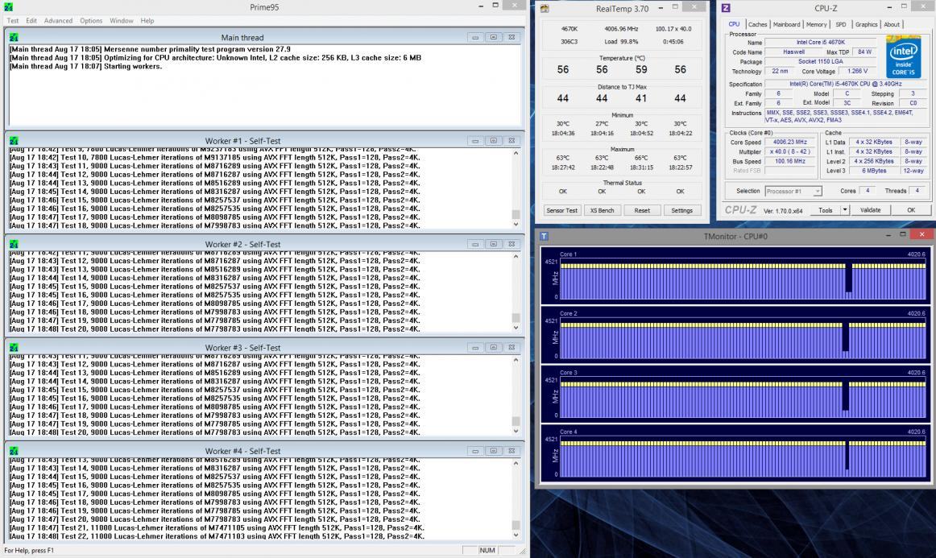Click the Worker #4 scrollbar thumb
Image resolution: width=936 pixels, height=558 pixels.
(x=516, y=525)
